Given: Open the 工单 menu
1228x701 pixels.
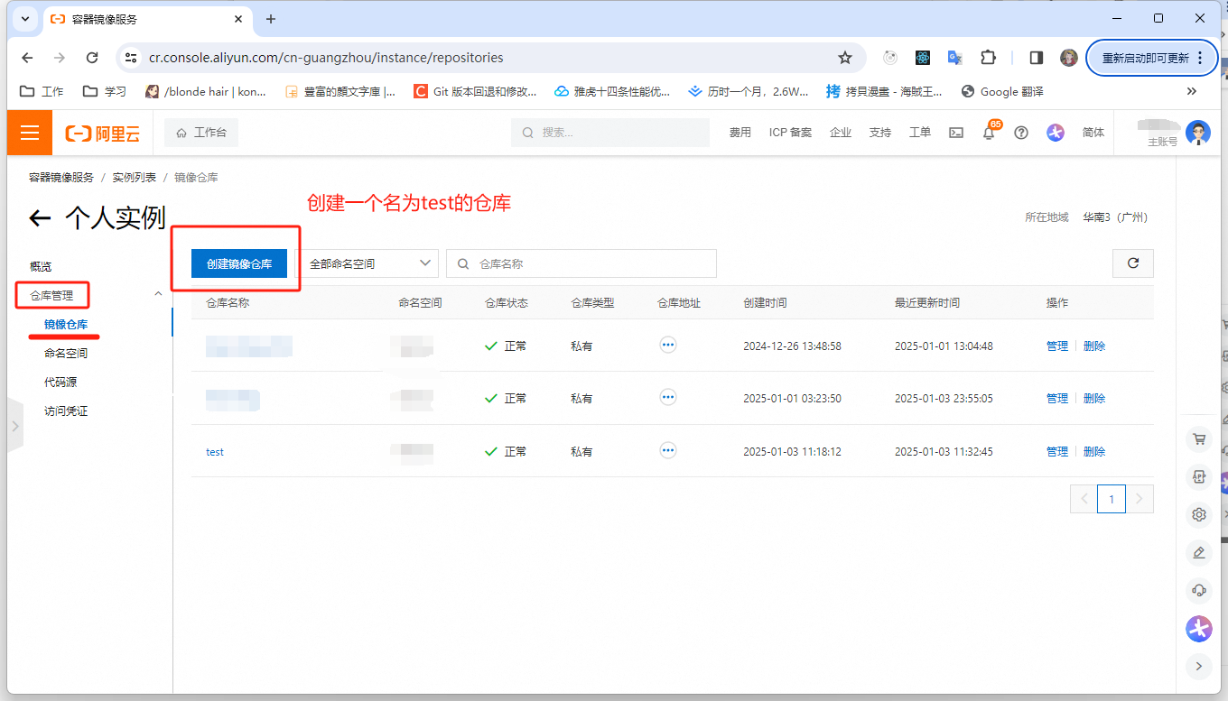Looking at the screenshot, I should [x=919, y=133].
